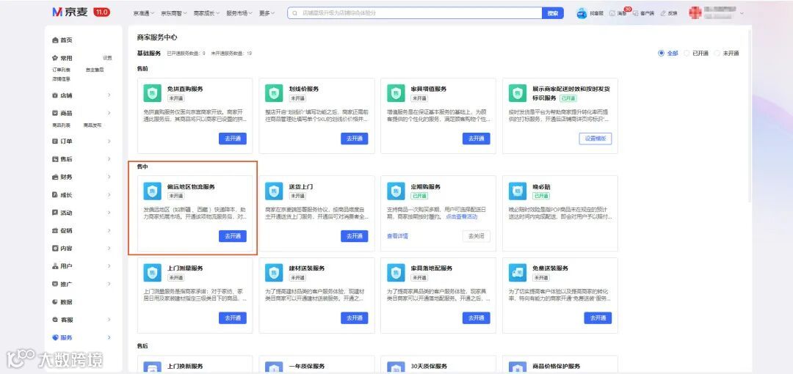Click the magnifier icon in search box
This screenshot has height=374, width=793.
click(x=295, y=13)
